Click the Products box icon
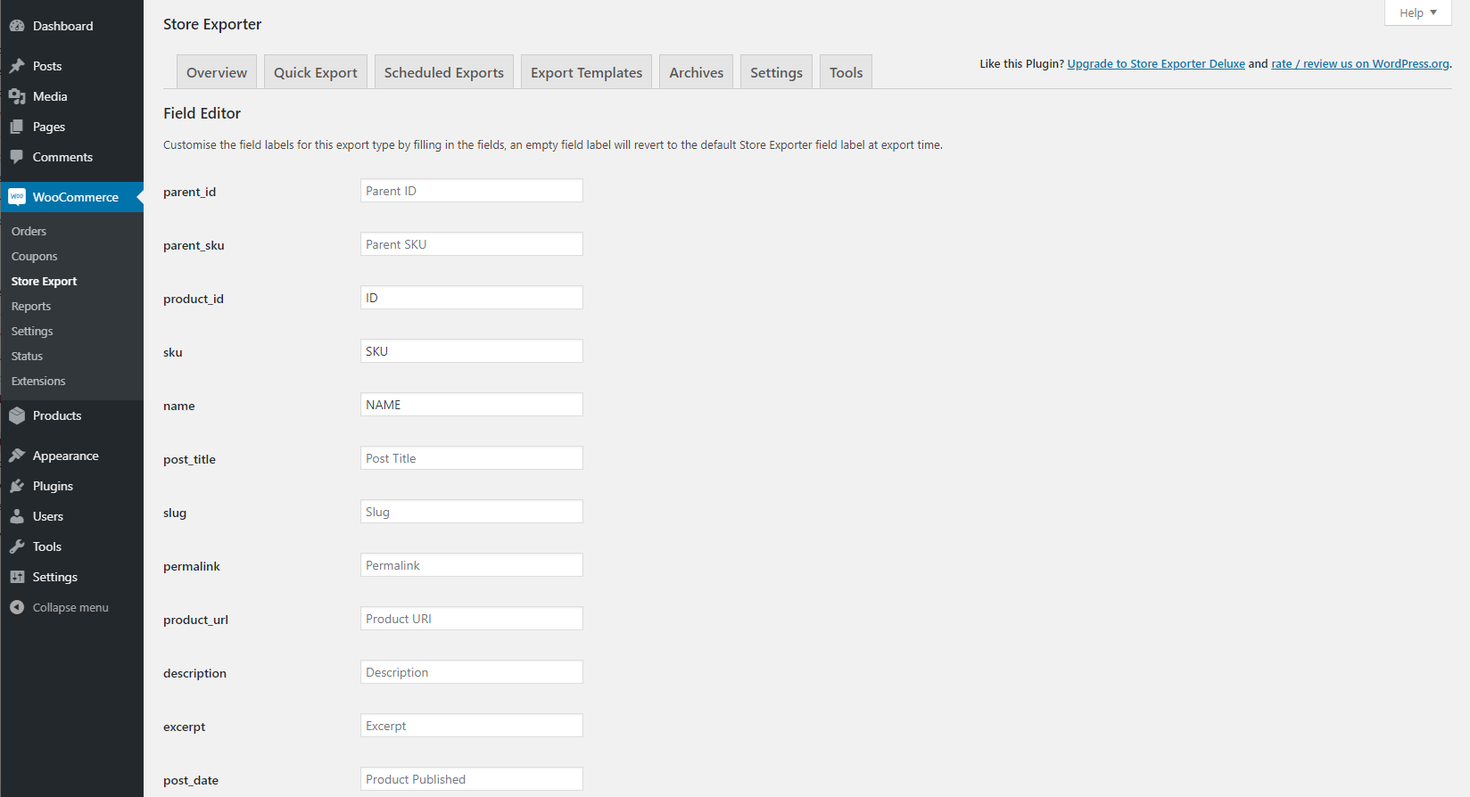The height and width of the screenshot is (797, 1470). (17, 415)
